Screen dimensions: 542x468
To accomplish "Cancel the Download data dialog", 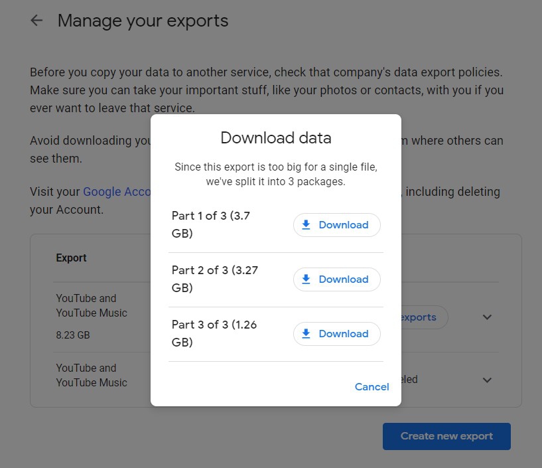I will tap(372, 387).
